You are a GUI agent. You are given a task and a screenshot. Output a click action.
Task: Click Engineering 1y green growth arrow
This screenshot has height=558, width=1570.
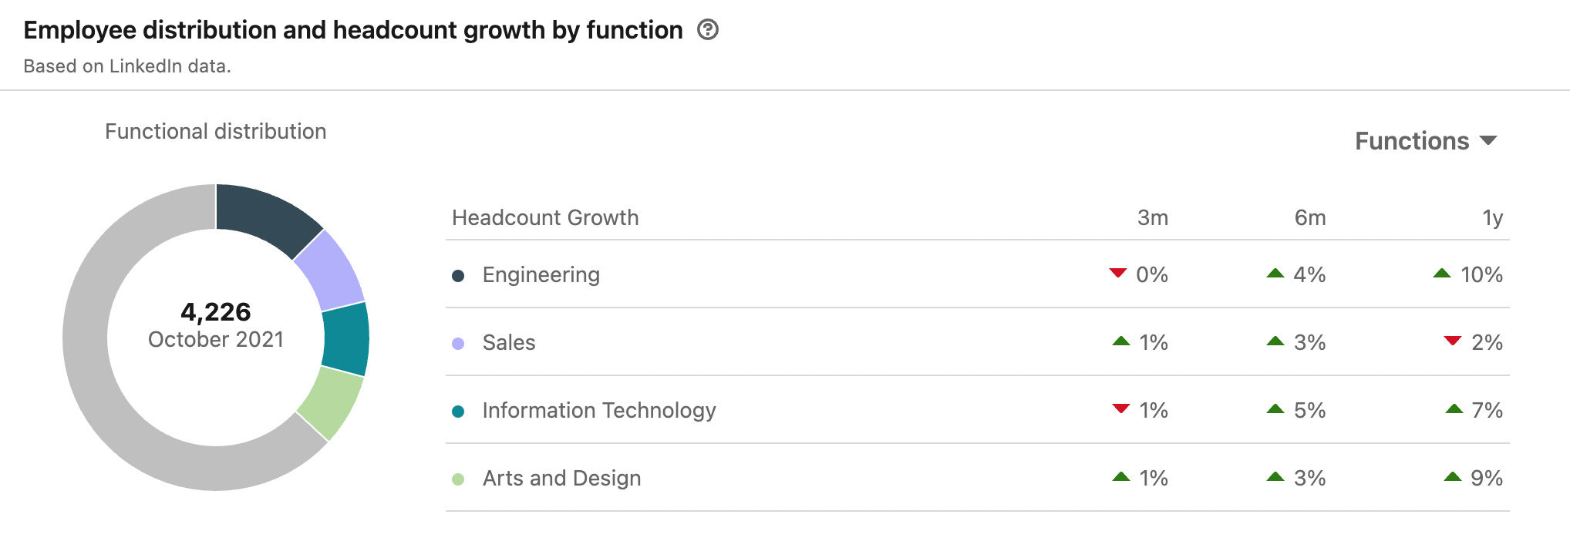(x=1442, y=273)
